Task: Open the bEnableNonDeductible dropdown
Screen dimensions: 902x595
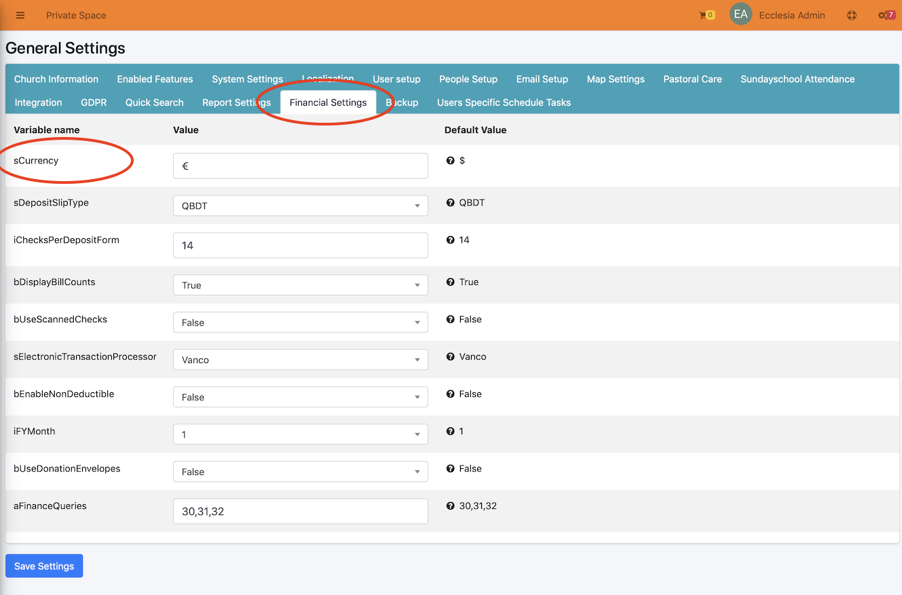Action: (301, 397)
